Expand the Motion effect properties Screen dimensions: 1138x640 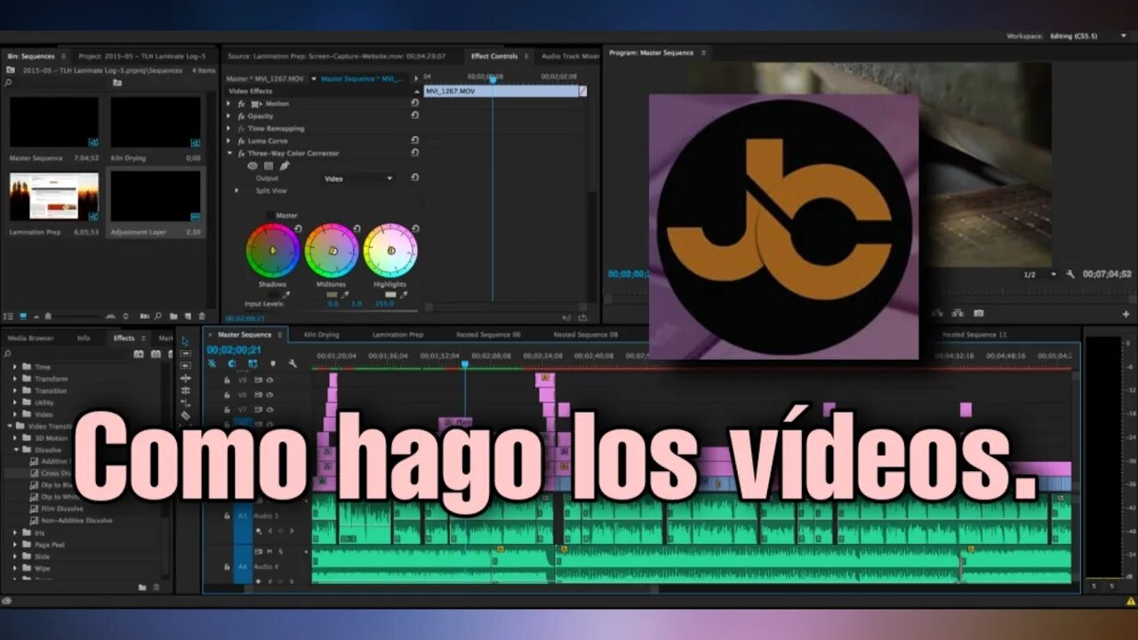pyautogui.click(x=228, y=103)
